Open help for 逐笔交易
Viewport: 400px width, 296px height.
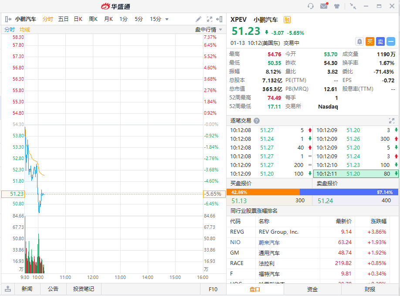[x=257, y=121]
